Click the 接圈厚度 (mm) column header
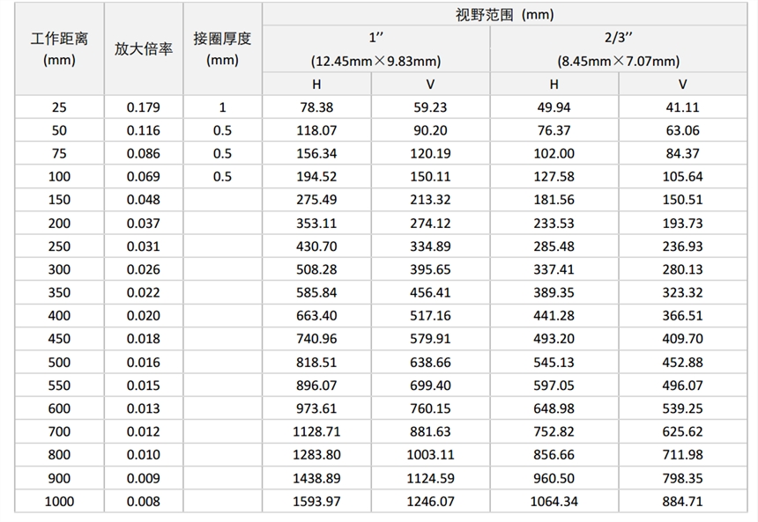 tap(222, 49)
